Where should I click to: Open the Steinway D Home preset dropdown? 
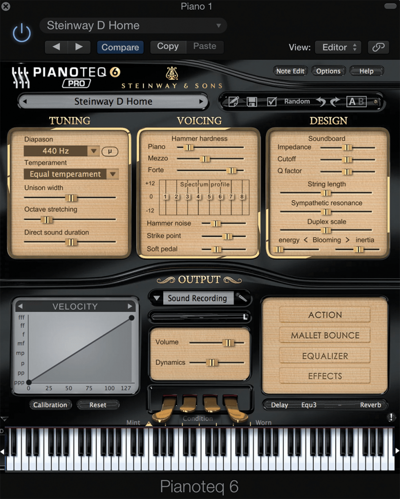(x=133, y=25)
